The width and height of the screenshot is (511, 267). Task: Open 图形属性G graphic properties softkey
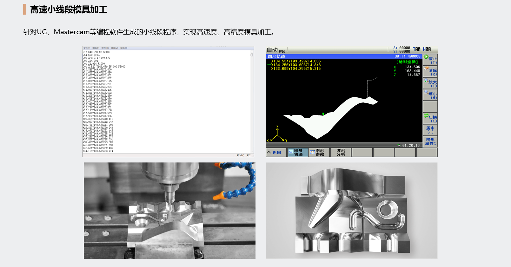pyautogui.click(x=430, y=141)
